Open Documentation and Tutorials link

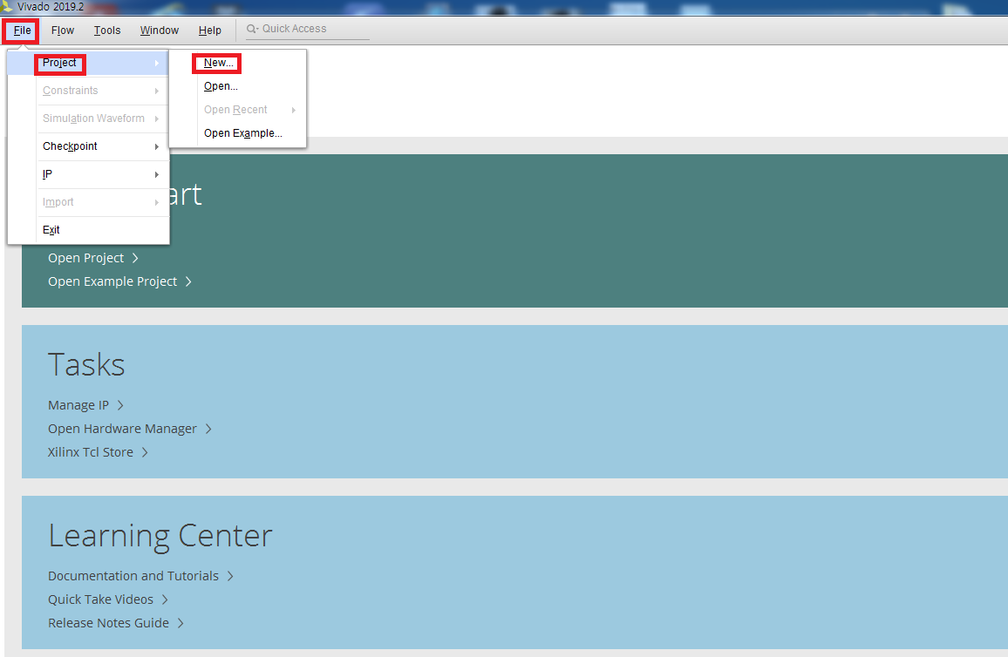(x=133, y=576)
